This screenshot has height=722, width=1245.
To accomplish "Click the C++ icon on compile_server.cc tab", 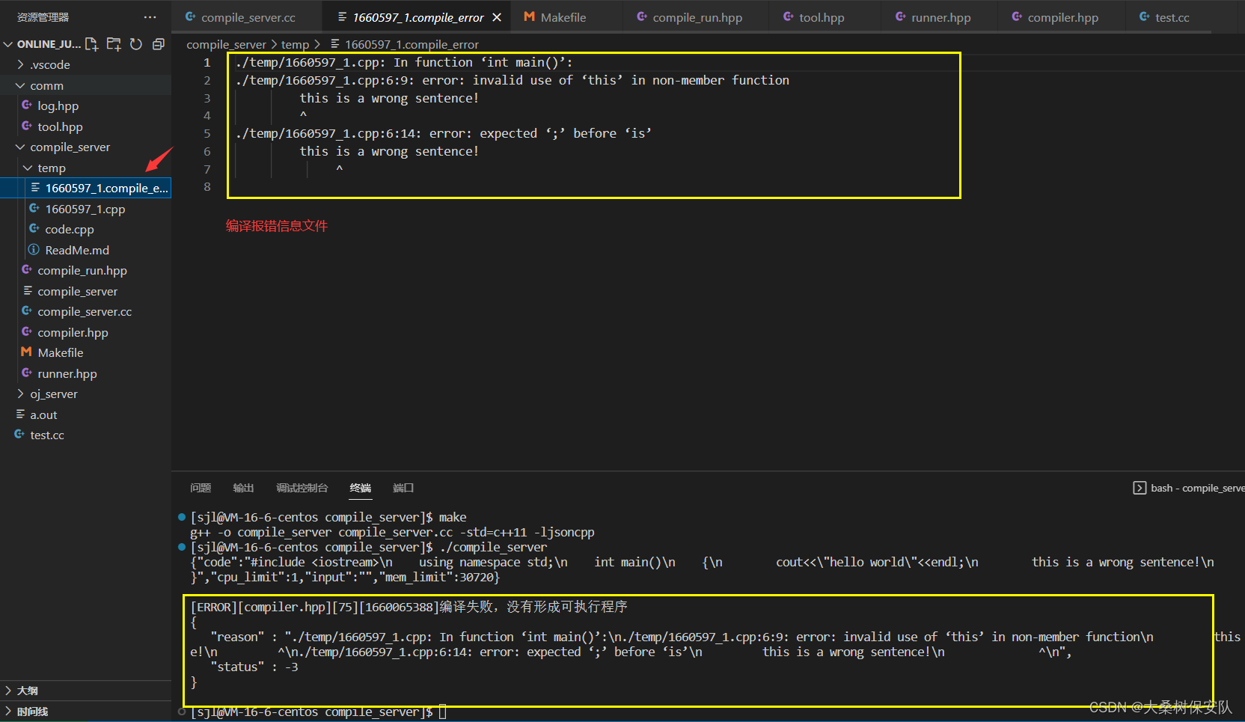I will pos(191,16).
